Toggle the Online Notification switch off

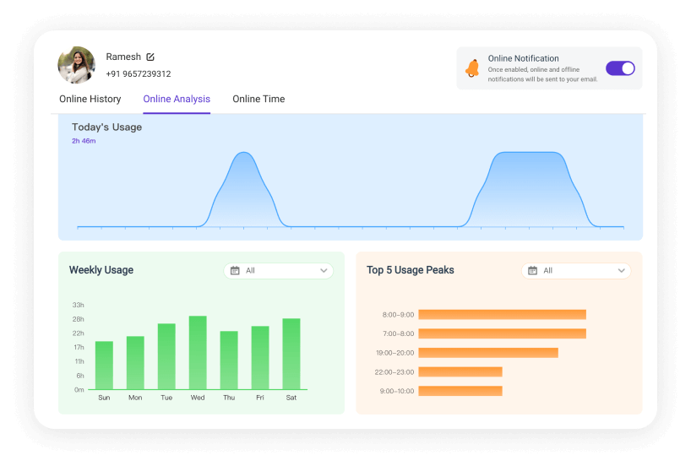click(620, 68)
